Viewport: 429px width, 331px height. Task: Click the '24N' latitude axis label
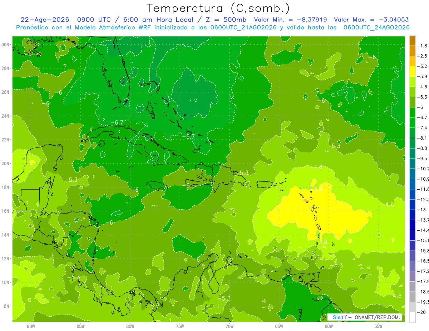(x=5, y=116)
